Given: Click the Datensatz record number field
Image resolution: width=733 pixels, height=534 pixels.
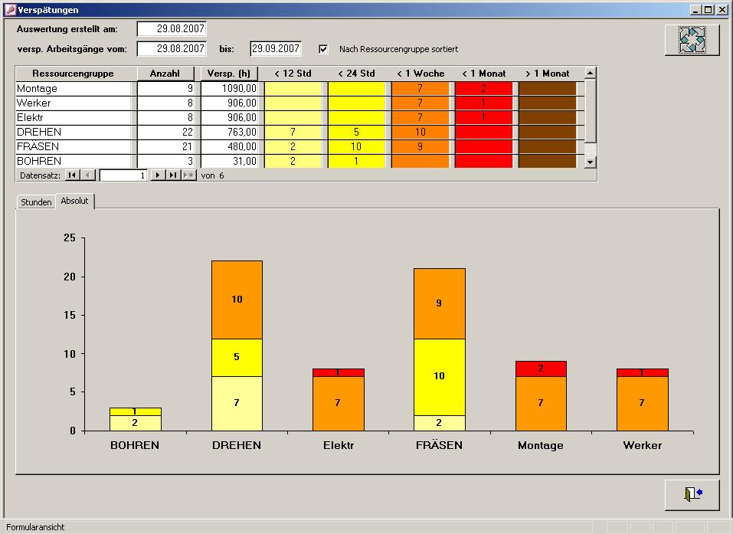Looking at the screenshot, I should tap(123, 175).
